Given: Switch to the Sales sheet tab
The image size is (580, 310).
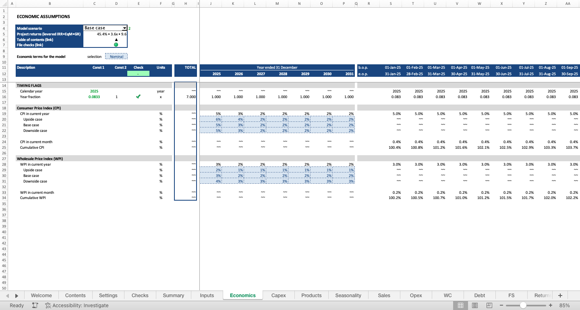Looking at the screenshot, I should point(384,295).
